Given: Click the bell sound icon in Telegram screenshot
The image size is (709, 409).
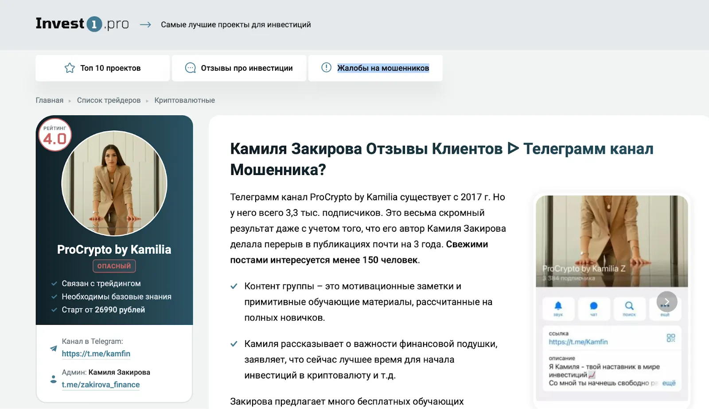Looking at the screenshot, I should click(x=558, y=308).
